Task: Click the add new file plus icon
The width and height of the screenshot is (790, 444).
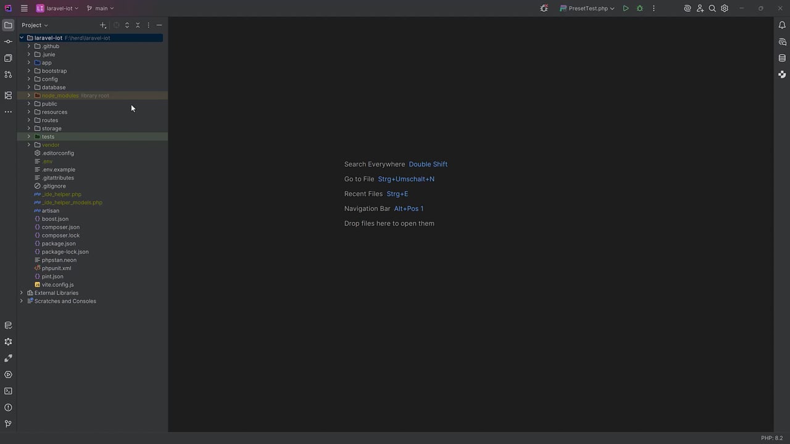Action: click(x=103, y=25)
